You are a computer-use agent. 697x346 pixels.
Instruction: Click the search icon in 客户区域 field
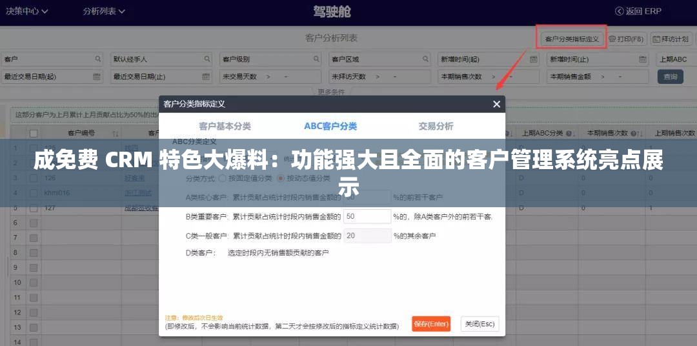coord(426,59)
